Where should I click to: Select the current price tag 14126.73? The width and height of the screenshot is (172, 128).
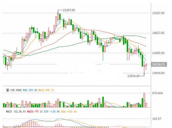tap(159, 64)
